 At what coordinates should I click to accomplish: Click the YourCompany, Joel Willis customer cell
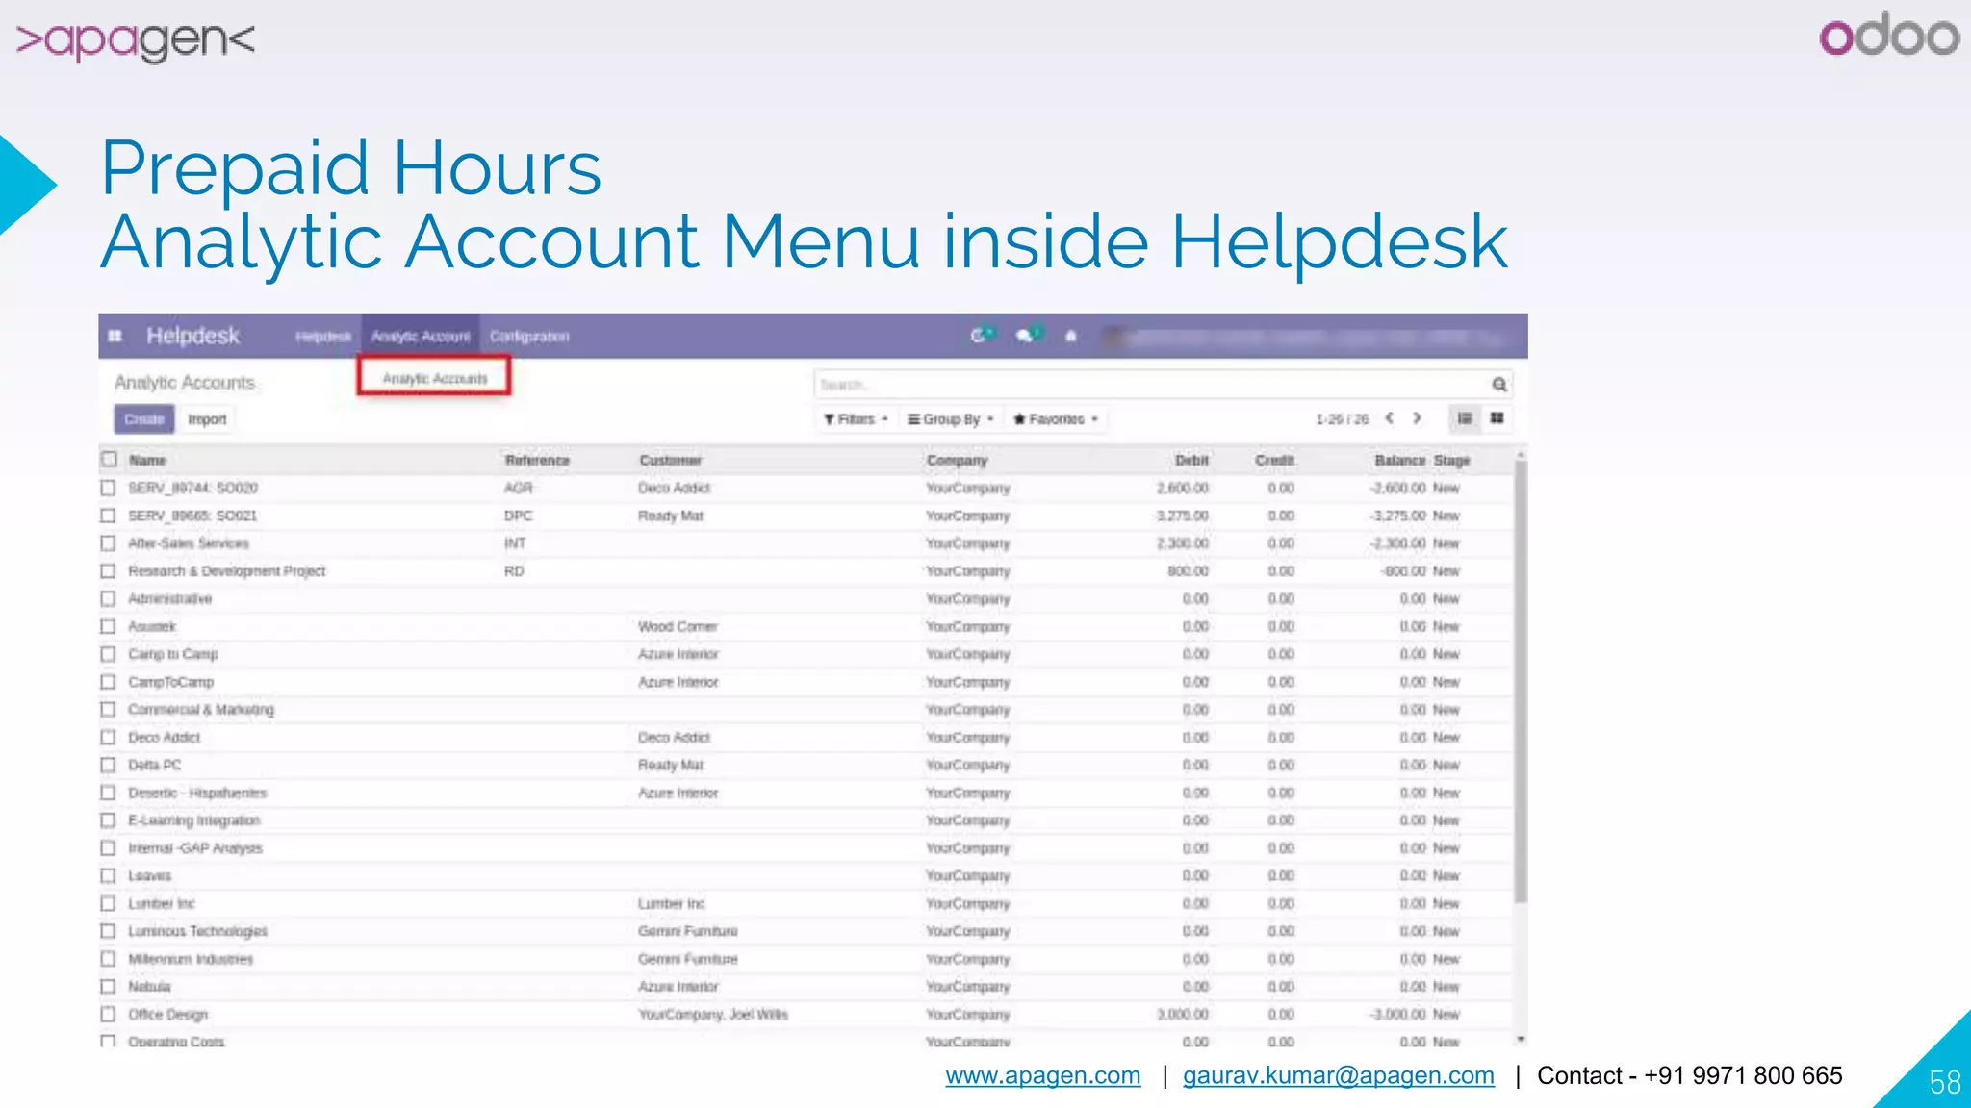(712, 1014)
